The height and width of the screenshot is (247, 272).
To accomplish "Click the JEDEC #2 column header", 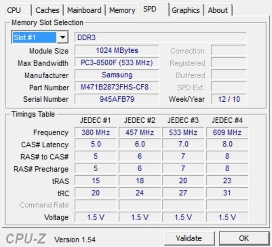I will coord(139,120).
